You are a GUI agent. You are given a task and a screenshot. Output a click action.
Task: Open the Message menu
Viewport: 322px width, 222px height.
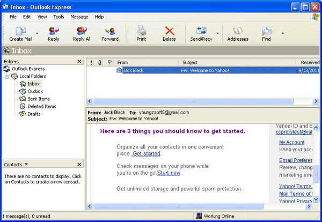pos(79,17)
